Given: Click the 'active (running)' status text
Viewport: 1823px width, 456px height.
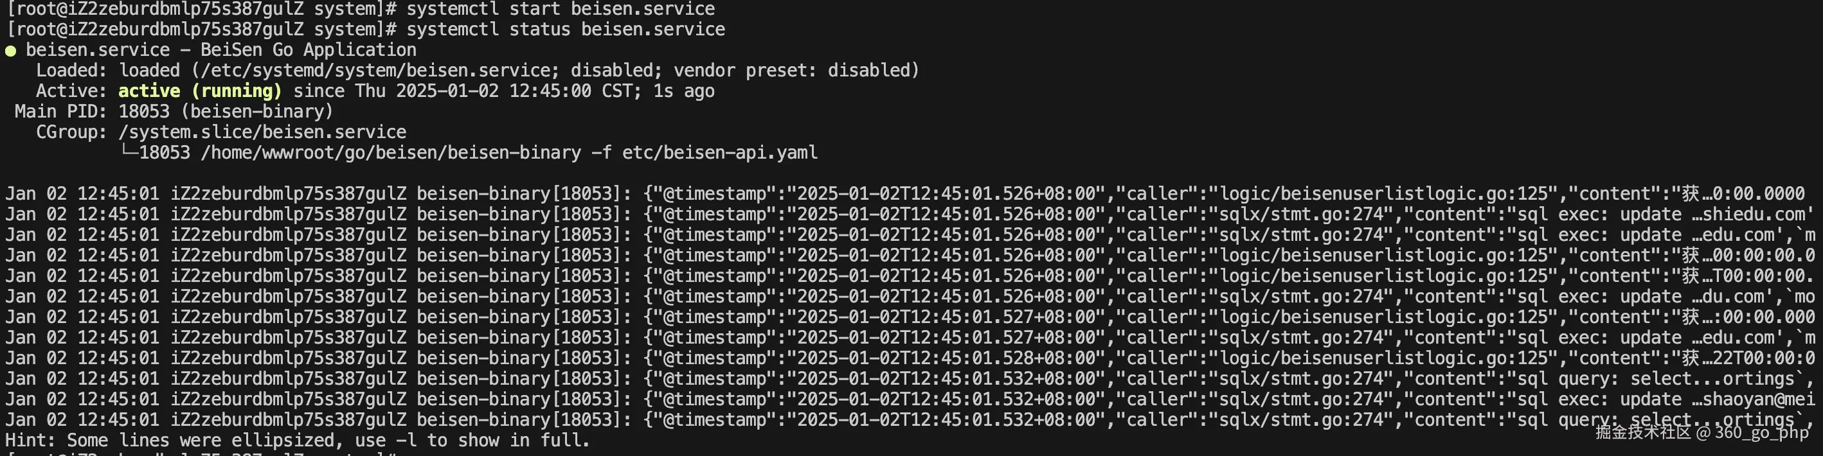Looking at the screenshot, I should point(201,91).
